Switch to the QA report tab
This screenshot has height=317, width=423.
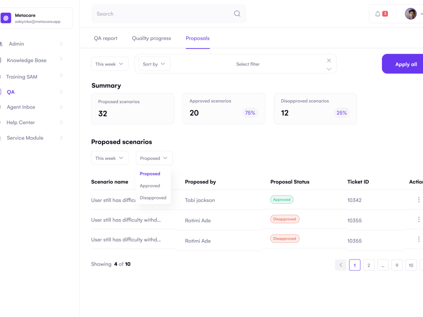pyautogui.click(x=105, y=38)
